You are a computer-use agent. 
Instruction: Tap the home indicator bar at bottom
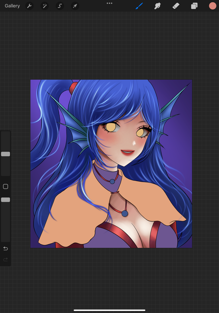109,310
